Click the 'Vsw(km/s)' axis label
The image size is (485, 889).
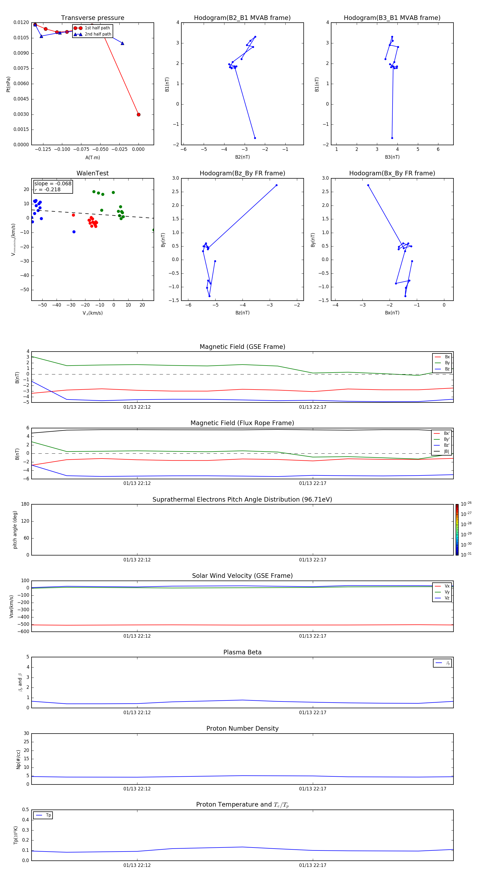coord(11,606)
